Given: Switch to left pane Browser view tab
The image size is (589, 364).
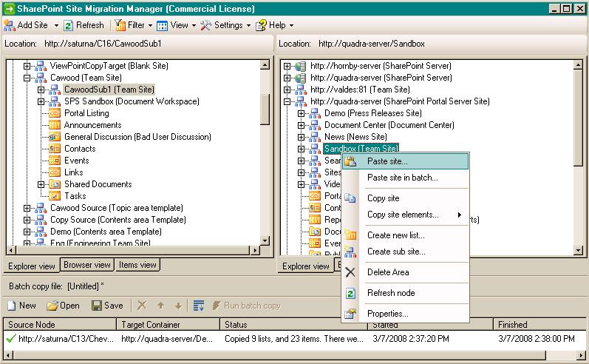Looking at the screenshot, I should point(87,265).
